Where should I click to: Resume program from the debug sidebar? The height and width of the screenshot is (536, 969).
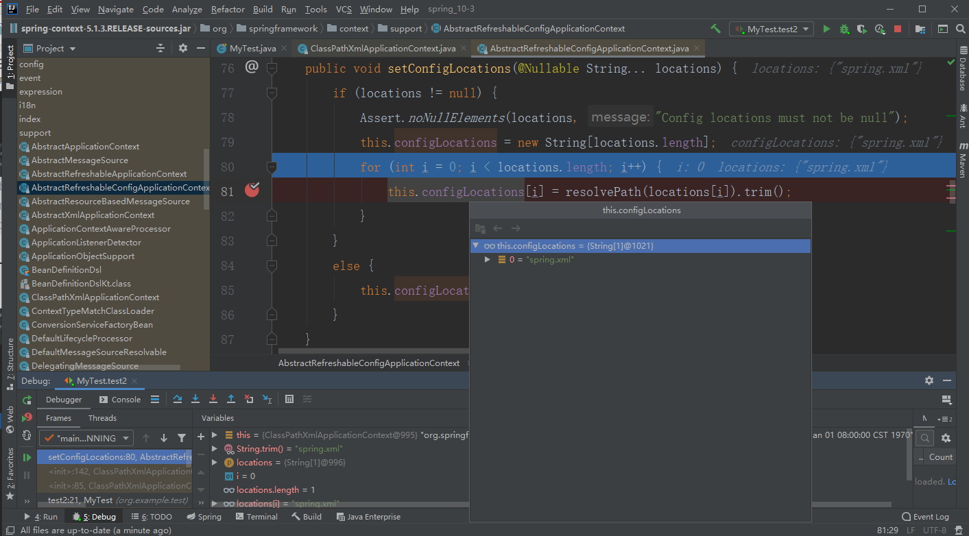tap(27, 457)
